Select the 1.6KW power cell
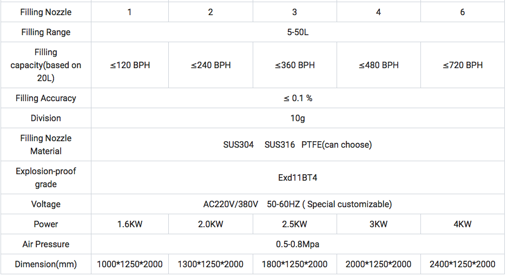Viewport: 507px width, 277px height. (130, 224)
